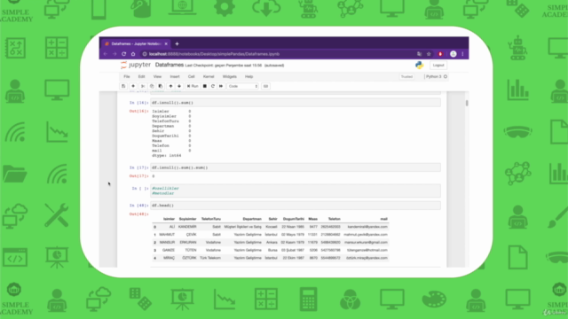Open the Kernel menu
568x319 pixels.
[x=209, y=77]
